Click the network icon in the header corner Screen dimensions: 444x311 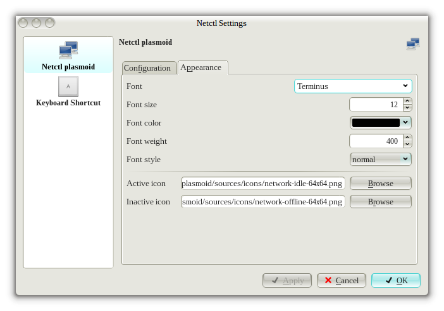(x=413, y=44)
